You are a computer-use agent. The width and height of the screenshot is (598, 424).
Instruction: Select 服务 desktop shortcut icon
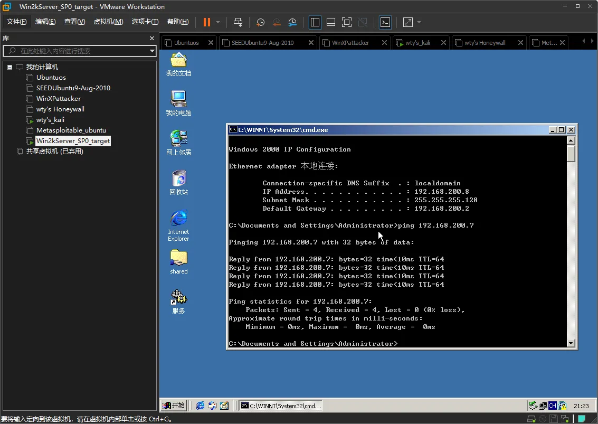click(x=178, y=302)
